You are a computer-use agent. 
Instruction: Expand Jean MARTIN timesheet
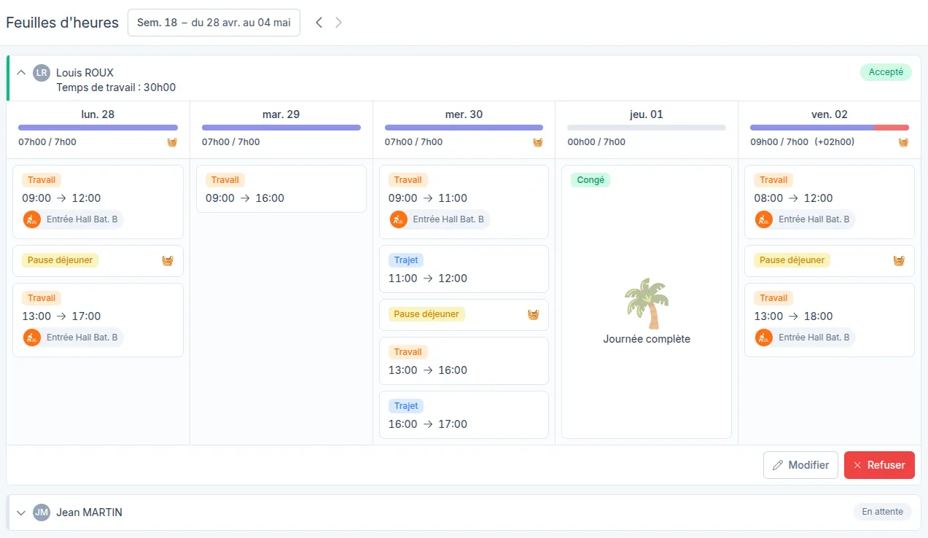coord(21,512)
